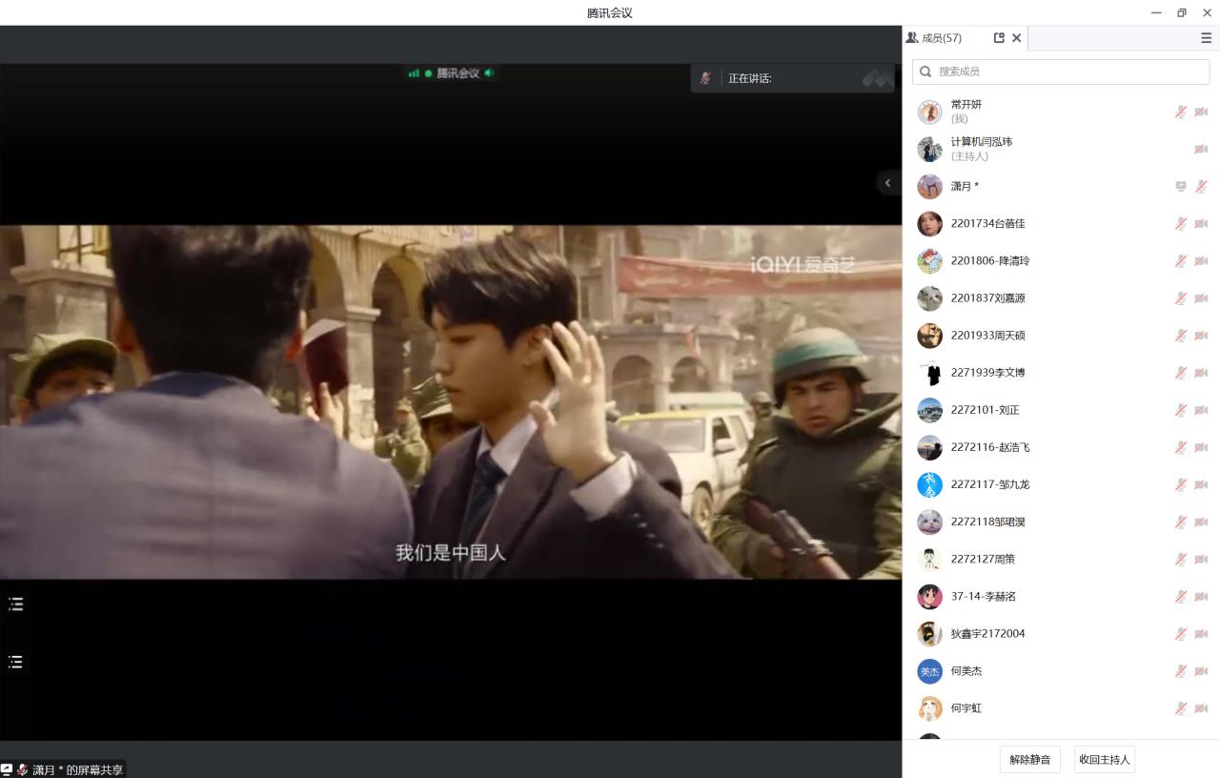Minimize the 腾讯会议 window
This screenshot has height=778, width=1220.
tap(1156, 12)
